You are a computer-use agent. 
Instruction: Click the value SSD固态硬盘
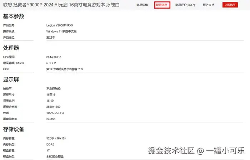point(55,156)
